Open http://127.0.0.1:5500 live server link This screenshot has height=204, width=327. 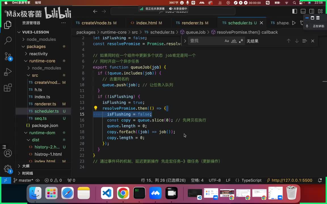(290, 180)
